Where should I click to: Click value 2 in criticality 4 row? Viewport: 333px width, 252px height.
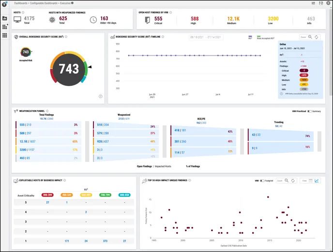(86, 212)
